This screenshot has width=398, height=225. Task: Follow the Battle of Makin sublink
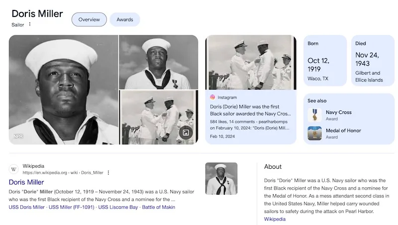click(159, 207)
